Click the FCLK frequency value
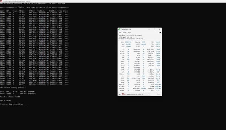 click(x=158, y=44)
